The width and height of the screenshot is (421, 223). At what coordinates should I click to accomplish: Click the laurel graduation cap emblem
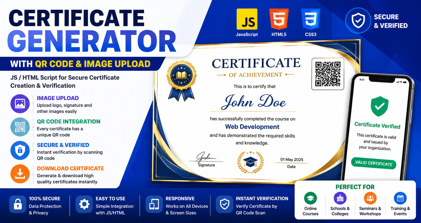click(250, 162)
